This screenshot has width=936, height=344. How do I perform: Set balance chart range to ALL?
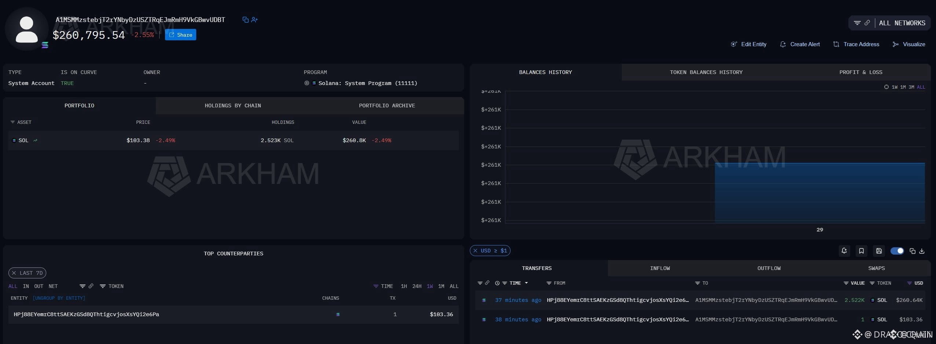coord(921,87)
